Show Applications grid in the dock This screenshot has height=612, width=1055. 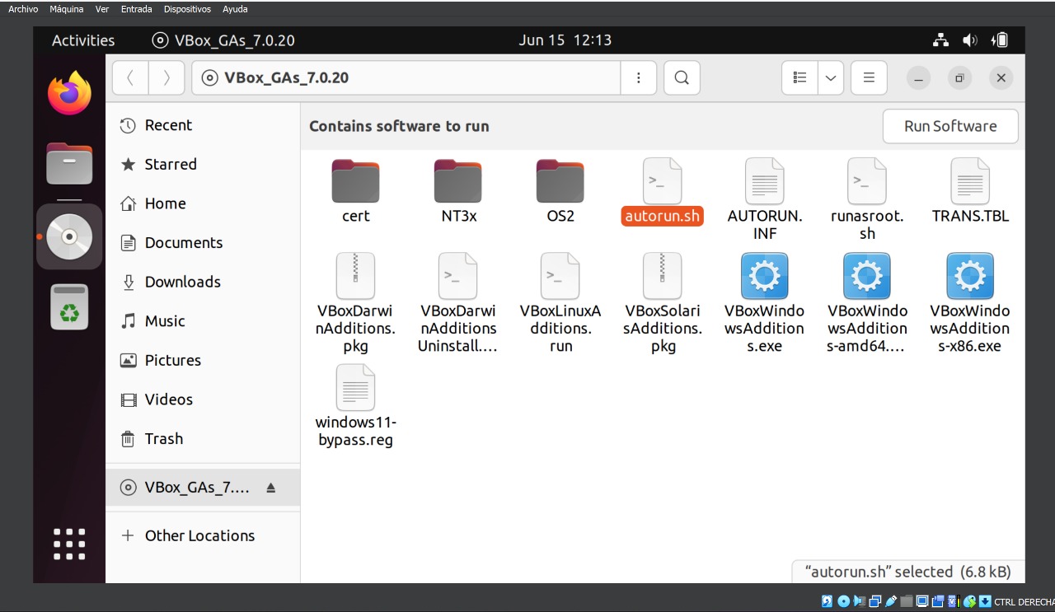(69, 544)
